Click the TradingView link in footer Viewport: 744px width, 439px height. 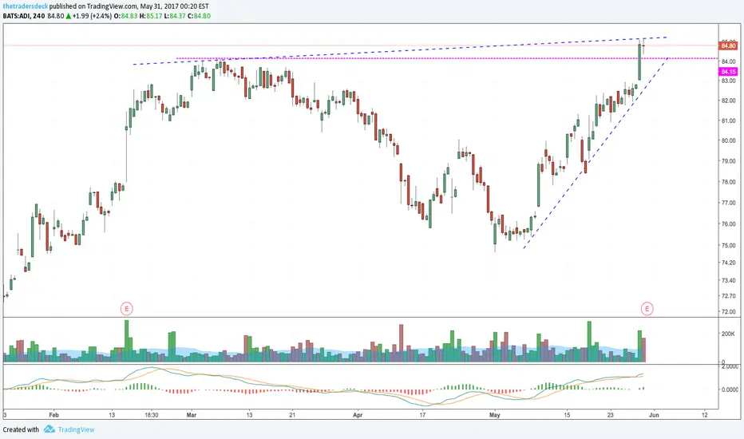76,429
